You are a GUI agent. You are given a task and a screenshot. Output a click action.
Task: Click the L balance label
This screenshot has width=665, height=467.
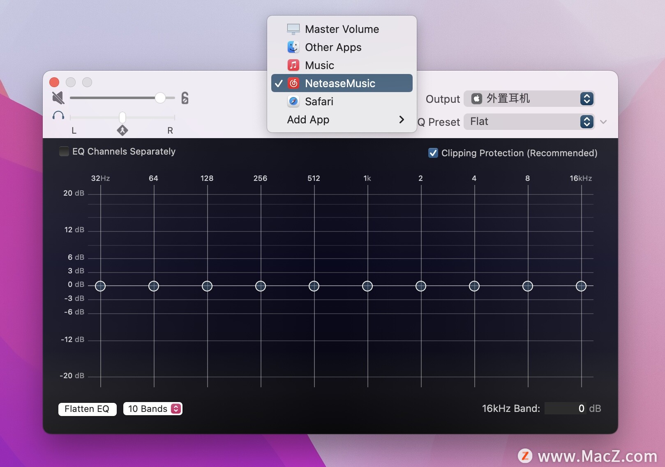click(74, 131)
